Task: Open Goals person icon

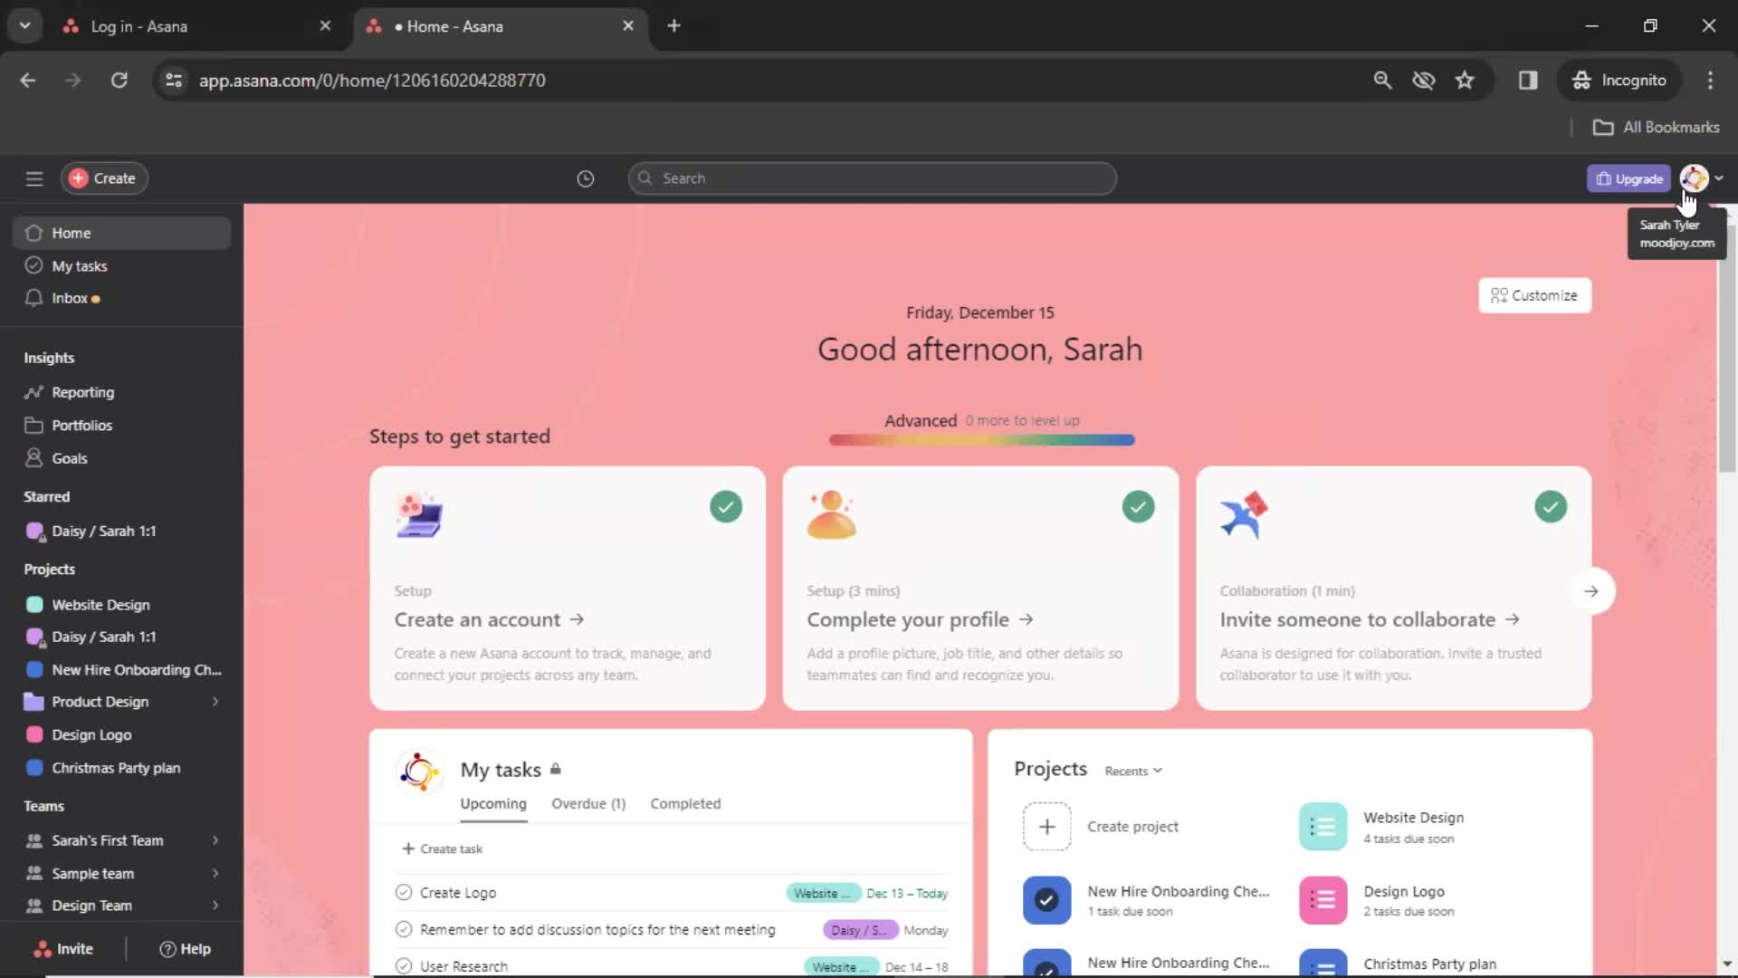Action: click(34, 458)
